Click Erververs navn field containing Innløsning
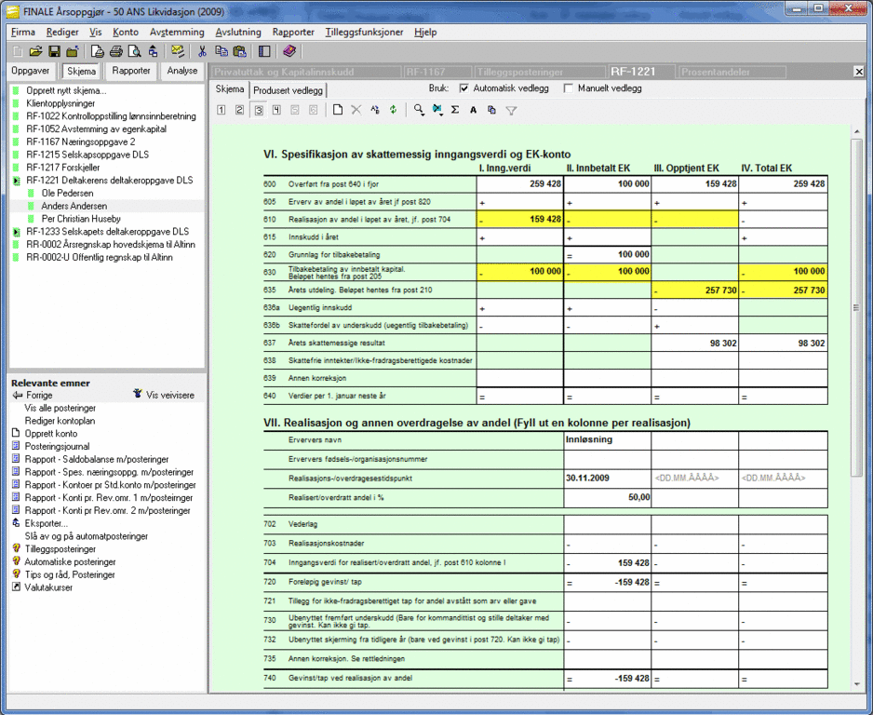 pos(608,440)
